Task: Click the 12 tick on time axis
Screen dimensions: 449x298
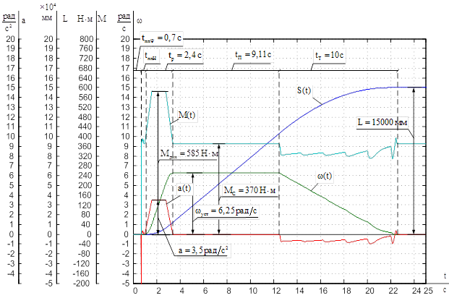Action: coord(278,289)
